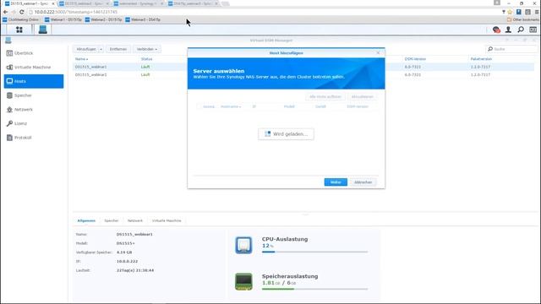Click the Aktualisieren button in dialog
The height and width of the screenshot is (304, 541).
click(363, 97)
